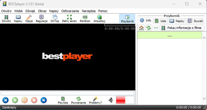Check for updates with Aktualizuj
Image resolution: width=207 pixels, height=110 pixels.
point(99,19)
